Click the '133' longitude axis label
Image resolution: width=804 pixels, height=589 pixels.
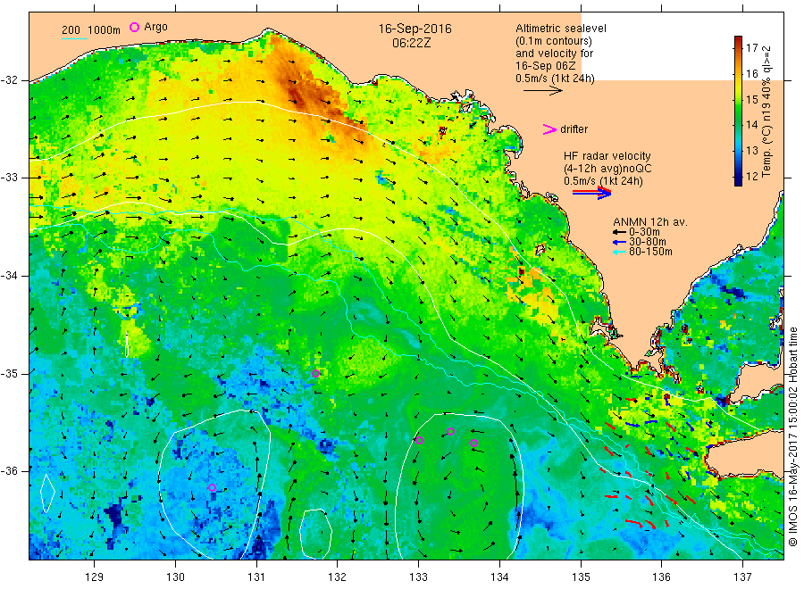click(418, 577)
